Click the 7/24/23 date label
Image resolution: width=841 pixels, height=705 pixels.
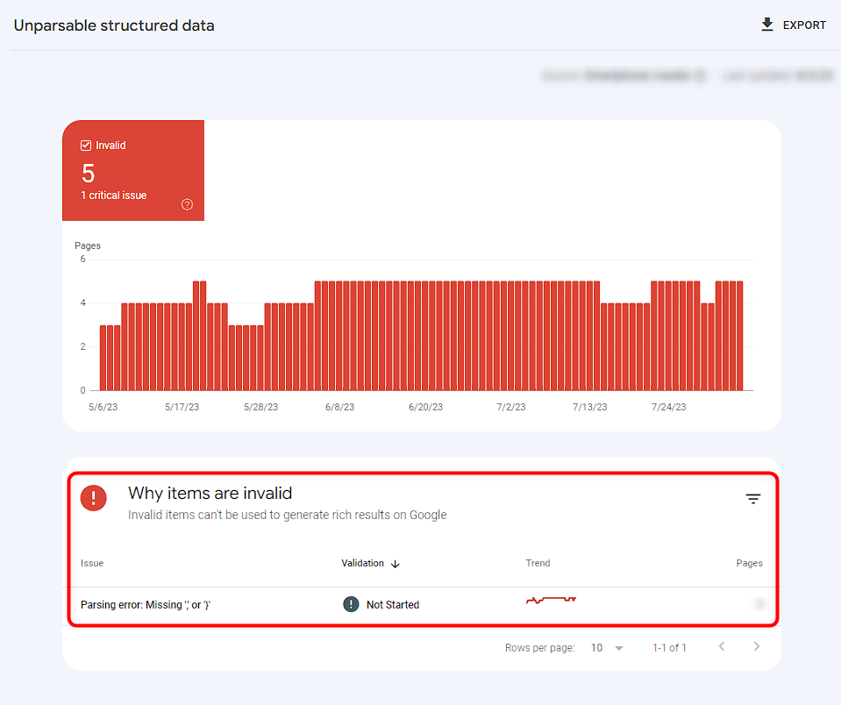[x=668, y=407]
